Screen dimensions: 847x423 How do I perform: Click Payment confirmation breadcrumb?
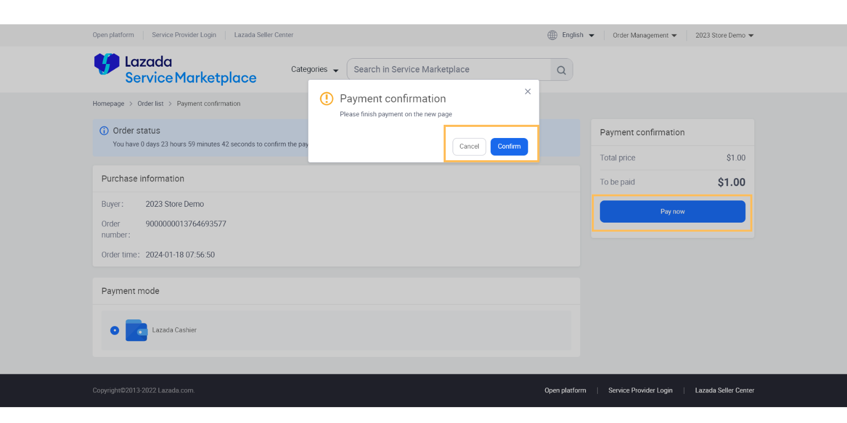coord(209,104)
